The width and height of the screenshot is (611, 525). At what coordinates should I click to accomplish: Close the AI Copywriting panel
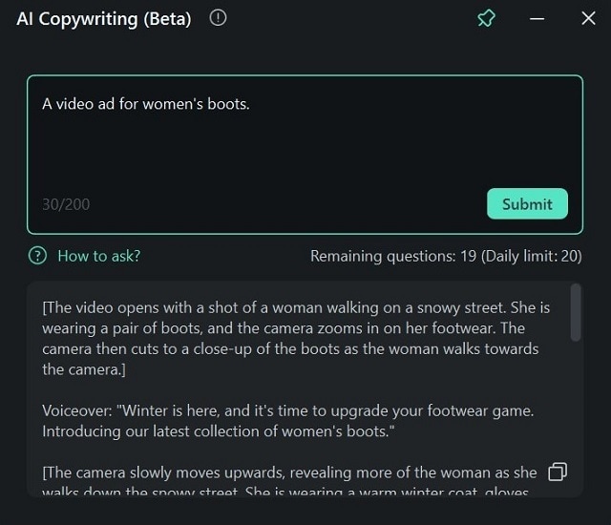click(x=588, y=18)
